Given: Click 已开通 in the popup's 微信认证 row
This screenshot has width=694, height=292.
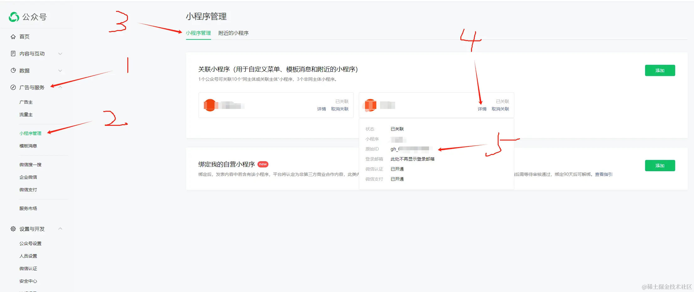Looking at the screenshot, I should (x=397, y=169).
